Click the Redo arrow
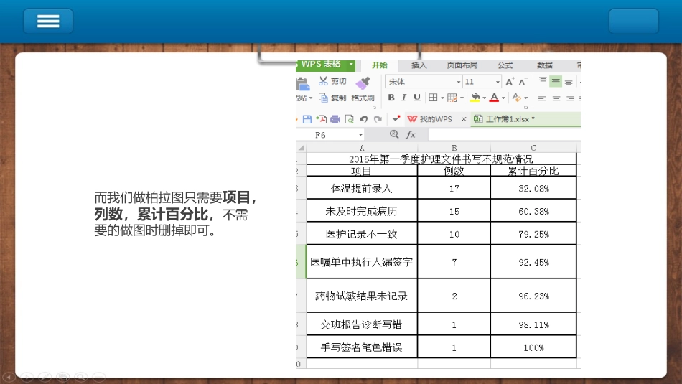Screen dimensions: 682x384 tap(378, 118)
